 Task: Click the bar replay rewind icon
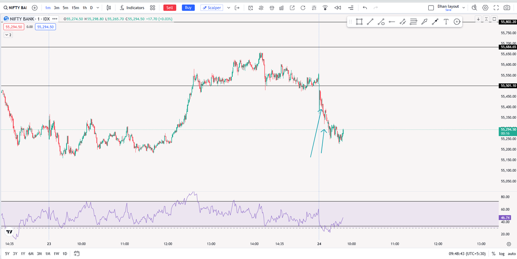[x=337, y=8]
